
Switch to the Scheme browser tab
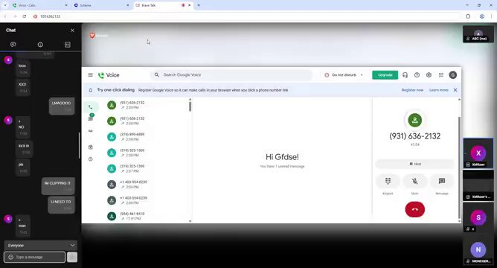[101, 5]
